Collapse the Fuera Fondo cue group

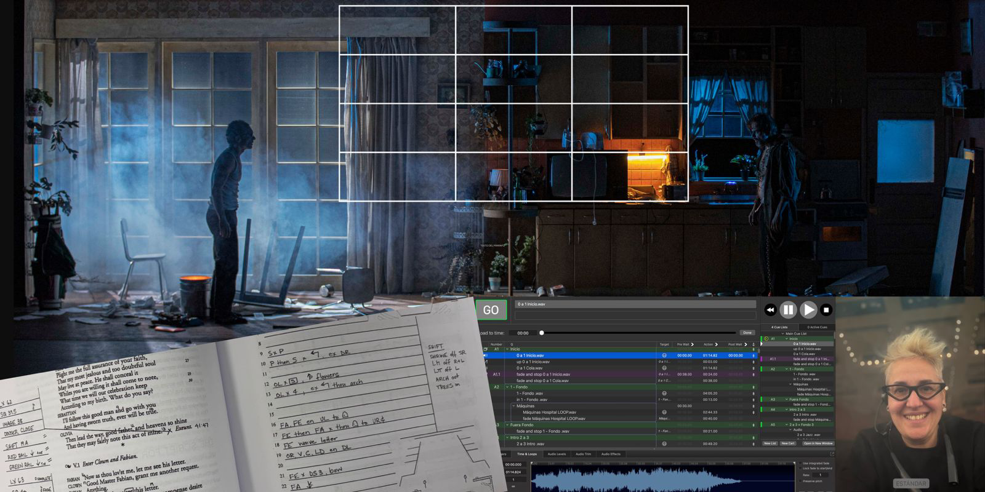[x=507, y=425]
